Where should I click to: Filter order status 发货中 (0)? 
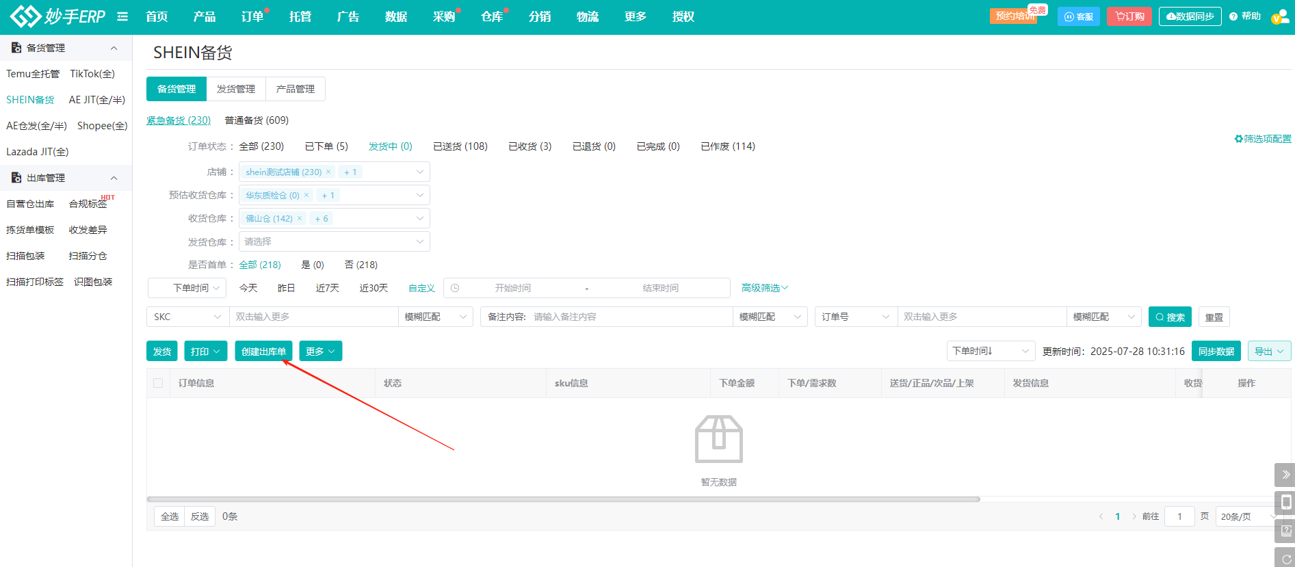[x=391, y=146]
